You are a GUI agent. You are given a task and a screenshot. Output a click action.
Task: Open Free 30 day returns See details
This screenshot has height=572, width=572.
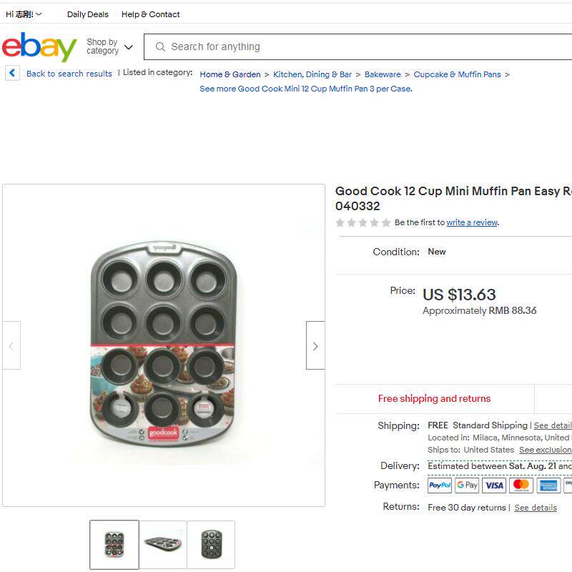pos(535,508)
